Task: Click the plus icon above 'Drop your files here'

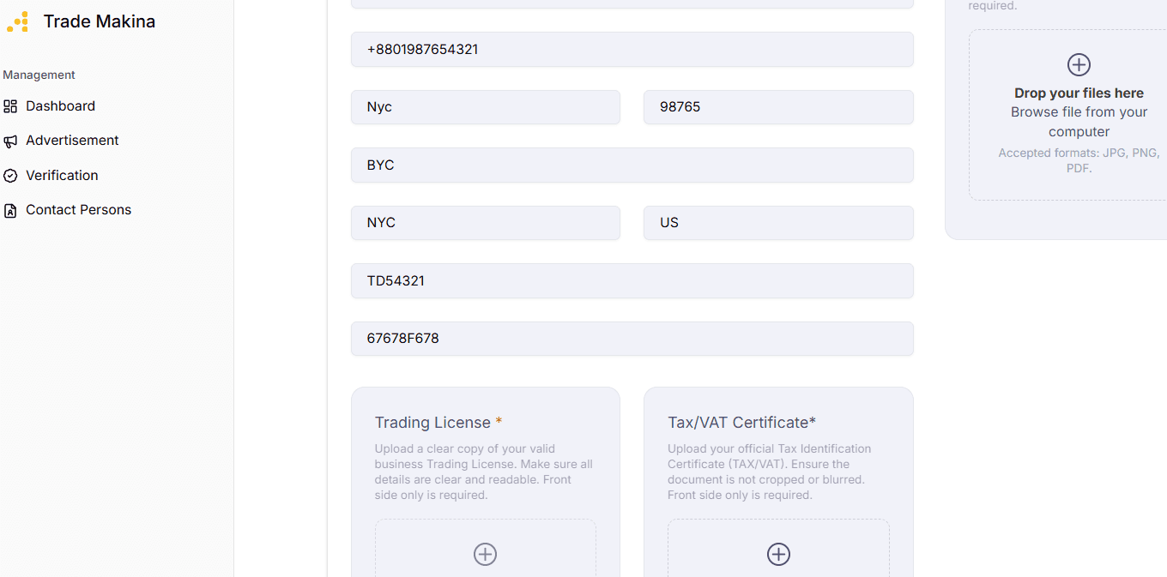Action: 1079,64
